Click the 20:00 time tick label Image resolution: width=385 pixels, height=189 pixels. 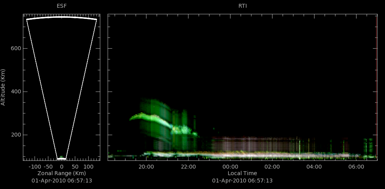point(146,167)
